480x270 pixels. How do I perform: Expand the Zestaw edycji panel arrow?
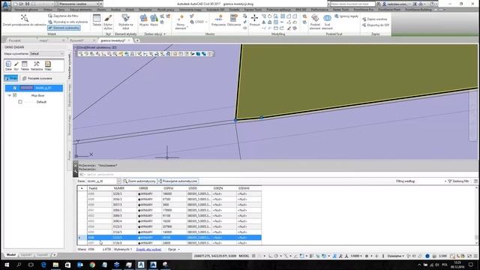tap(165, 34)
